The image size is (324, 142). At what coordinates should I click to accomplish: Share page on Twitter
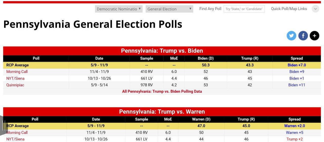coord(291,36)
